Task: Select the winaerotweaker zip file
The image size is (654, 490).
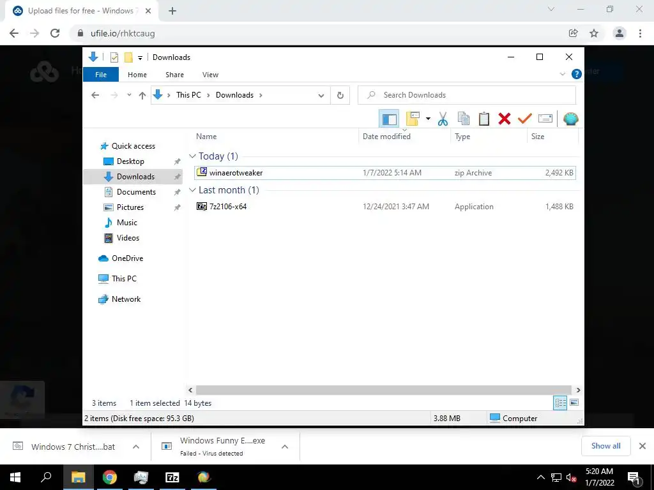Action: (x=384, y=172)
